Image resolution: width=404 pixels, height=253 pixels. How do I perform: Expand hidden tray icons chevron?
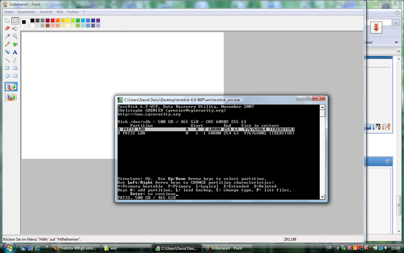338,248
